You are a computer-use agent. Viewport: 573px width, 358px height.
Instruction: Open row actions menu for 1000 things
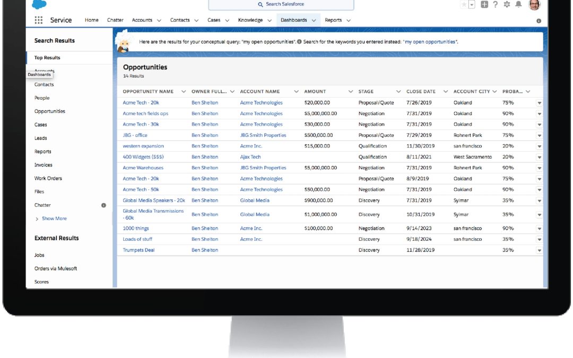[540, 229]
